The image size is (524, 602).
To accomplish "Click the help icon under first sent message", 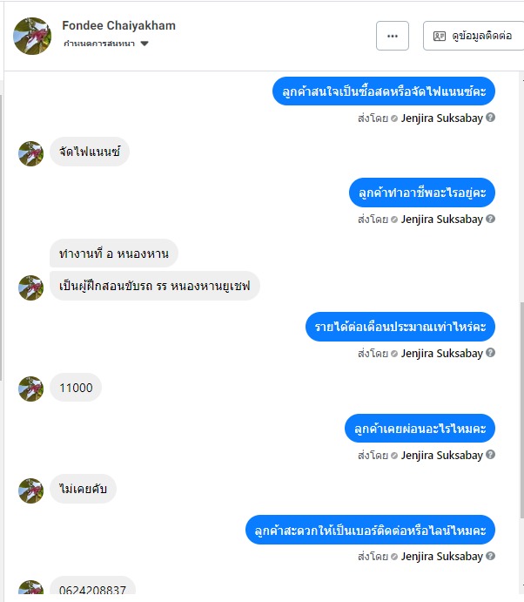I will coord(490,118).
